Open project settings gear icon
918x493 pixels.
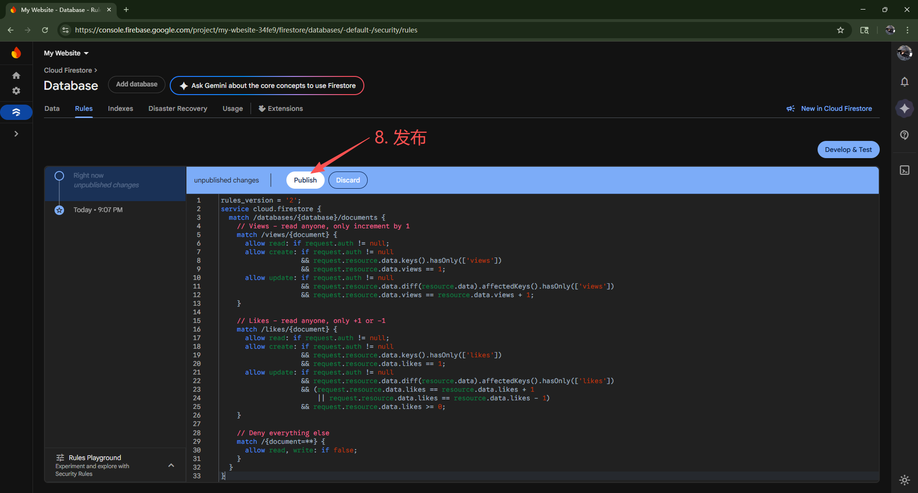16,91
